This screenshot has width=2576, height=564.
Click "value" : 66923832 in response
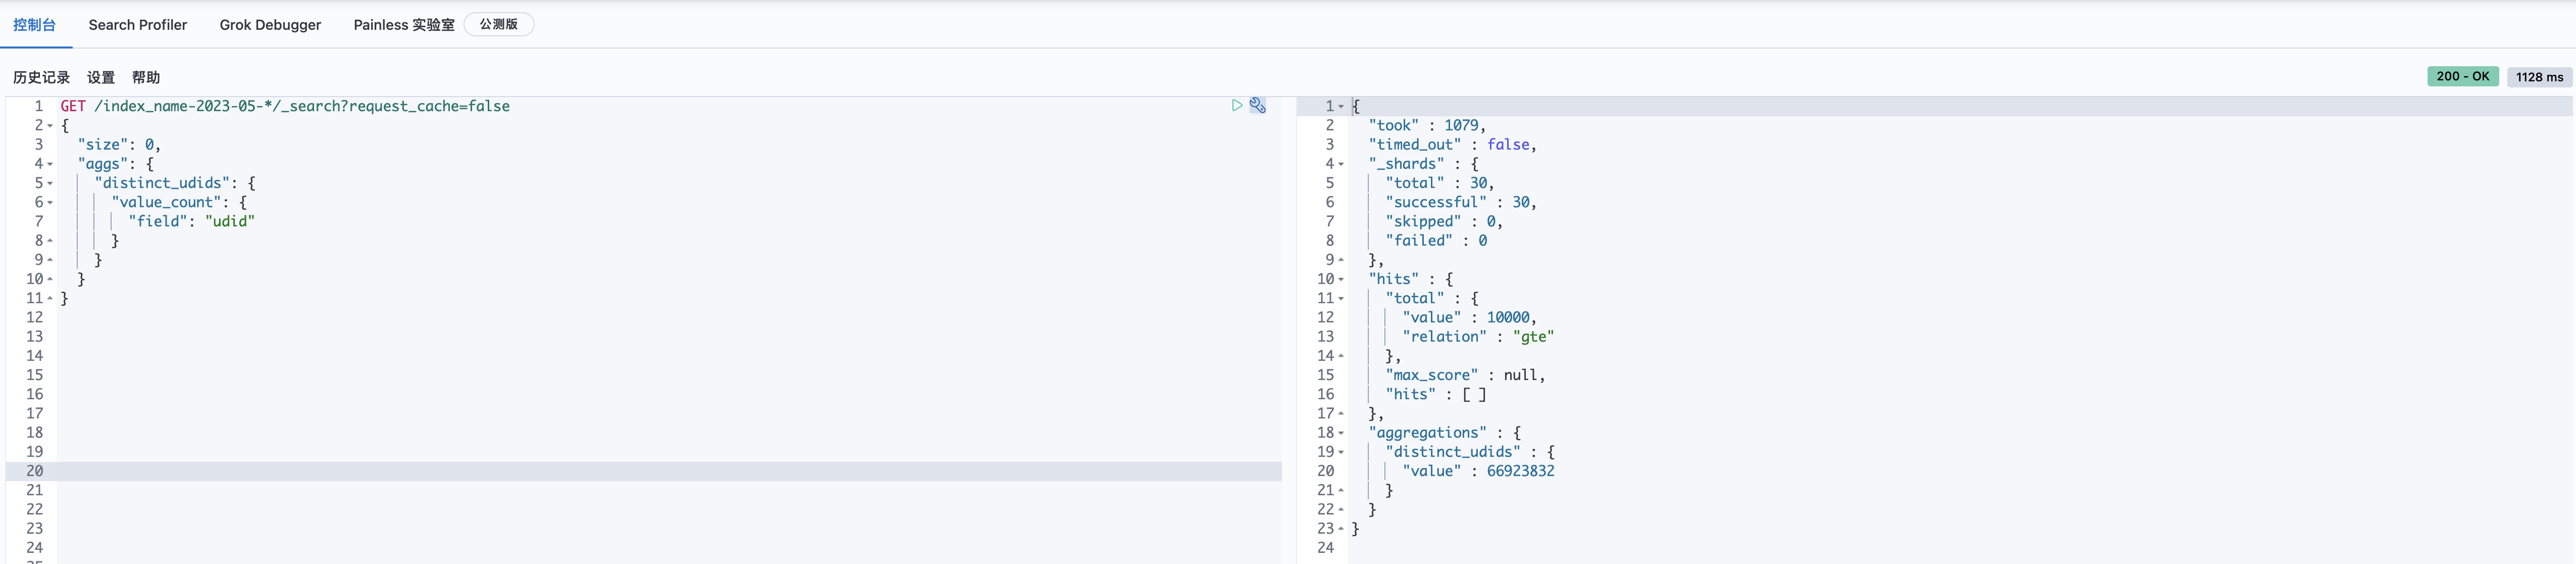pyautogui.click(x=1478, y=471)
